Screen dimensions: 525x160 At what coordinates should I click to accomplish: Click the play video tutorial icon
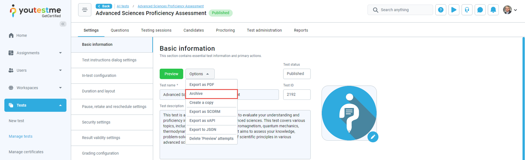tap(454, 10)
